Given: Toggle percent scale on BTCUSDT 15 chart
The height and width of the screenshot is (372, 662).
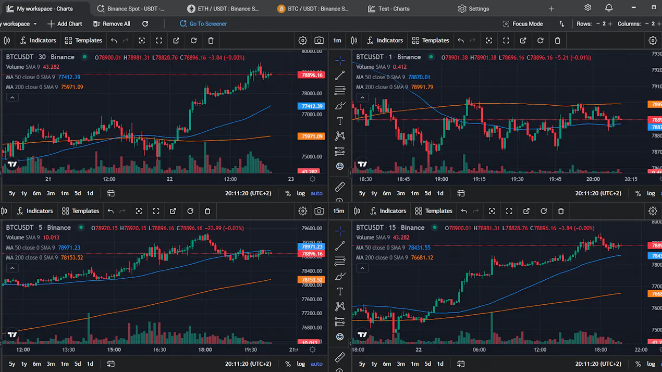Looking at the screenshot, I should (x=638, y=364).
